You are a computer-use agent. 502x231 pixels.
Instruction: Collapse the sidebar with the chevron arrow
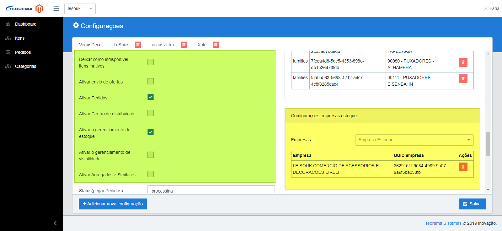[55, 223]
